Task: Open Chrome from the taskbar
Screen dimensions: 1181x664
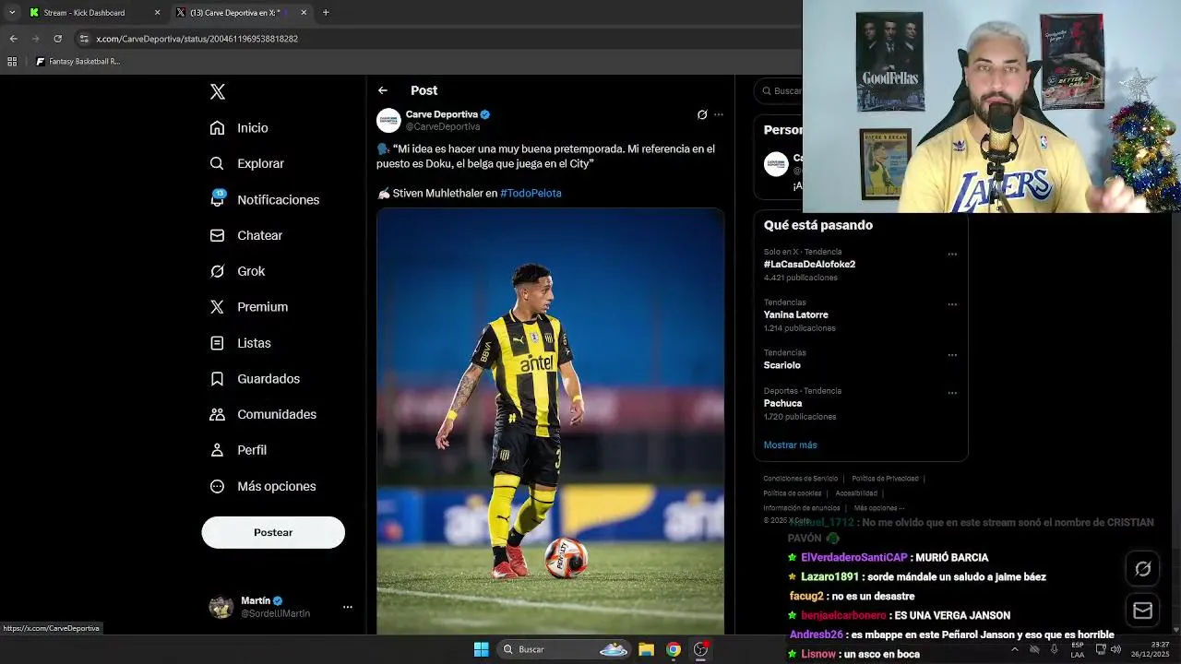Action: tap(674, 649)
